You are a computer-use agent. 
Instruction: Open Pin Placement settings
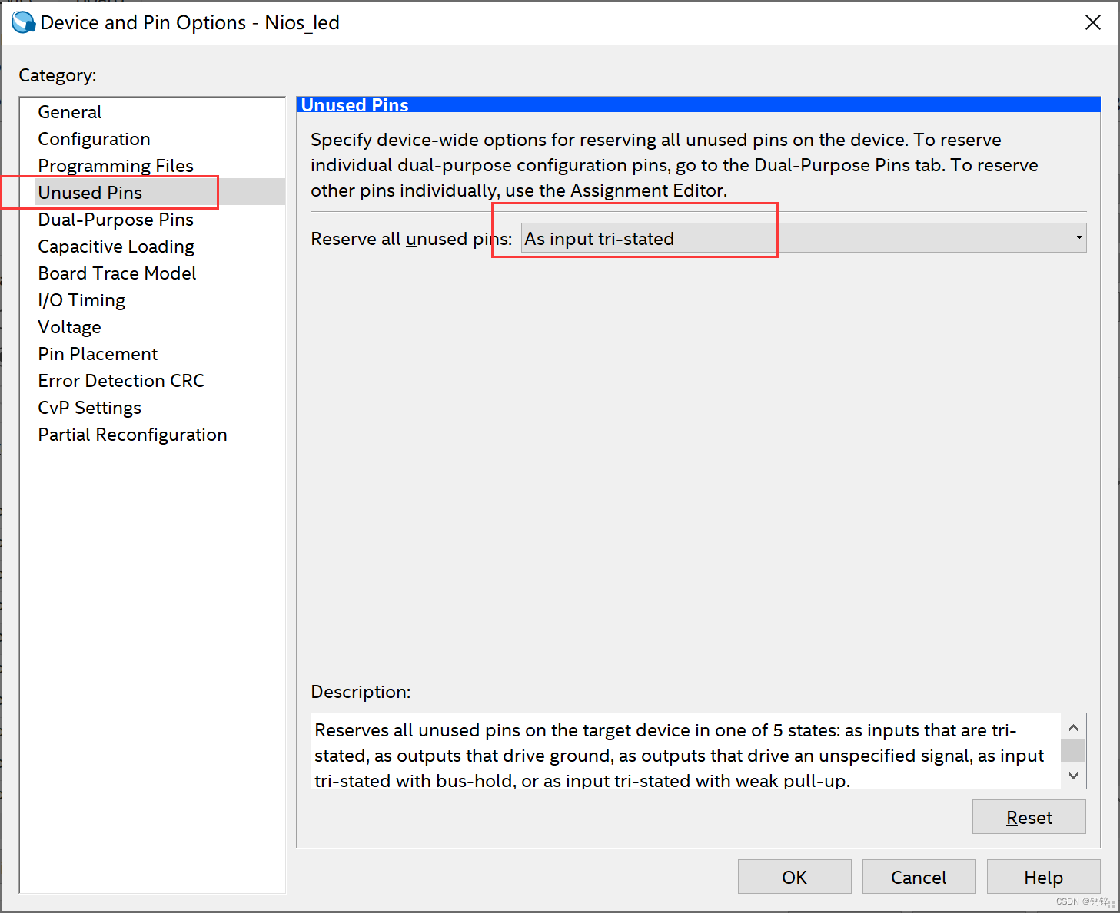click(98, 354)
